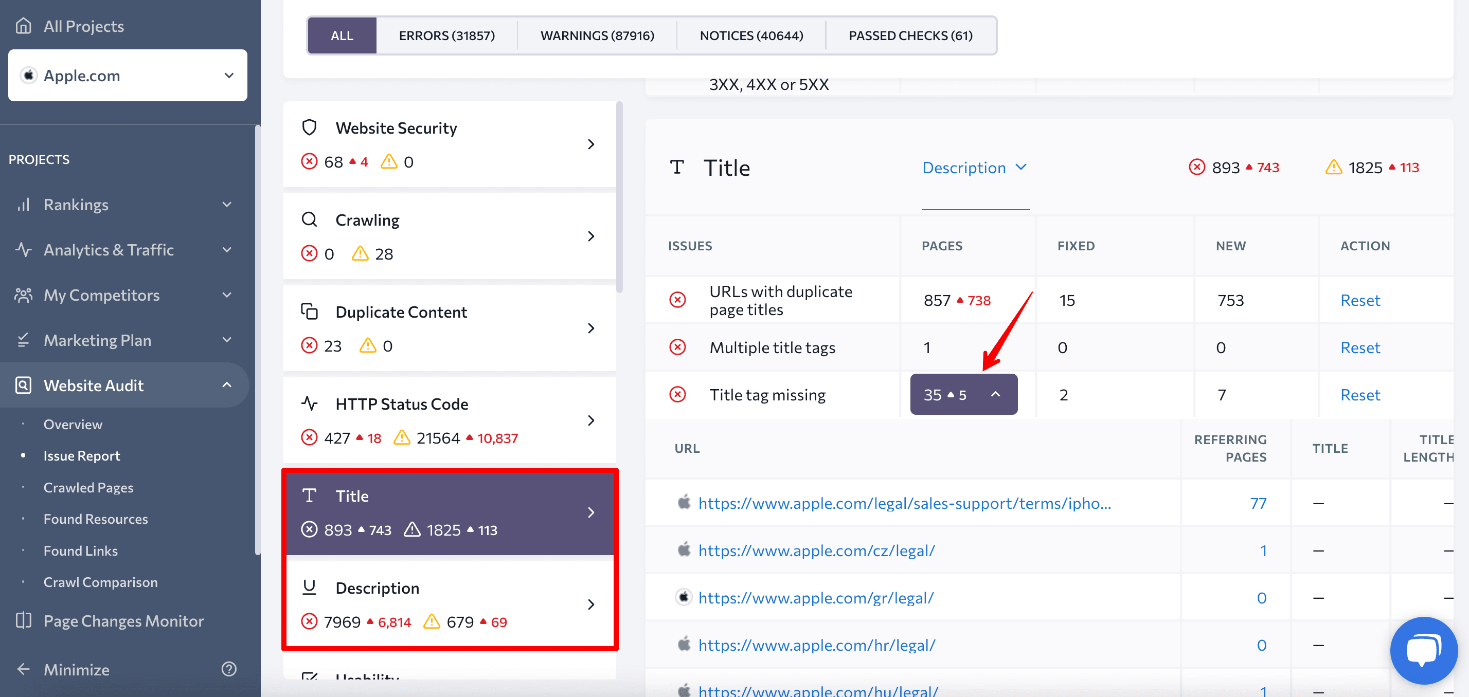
Task: Click the Page Changes Monitor icon
Action: point(23,620)
